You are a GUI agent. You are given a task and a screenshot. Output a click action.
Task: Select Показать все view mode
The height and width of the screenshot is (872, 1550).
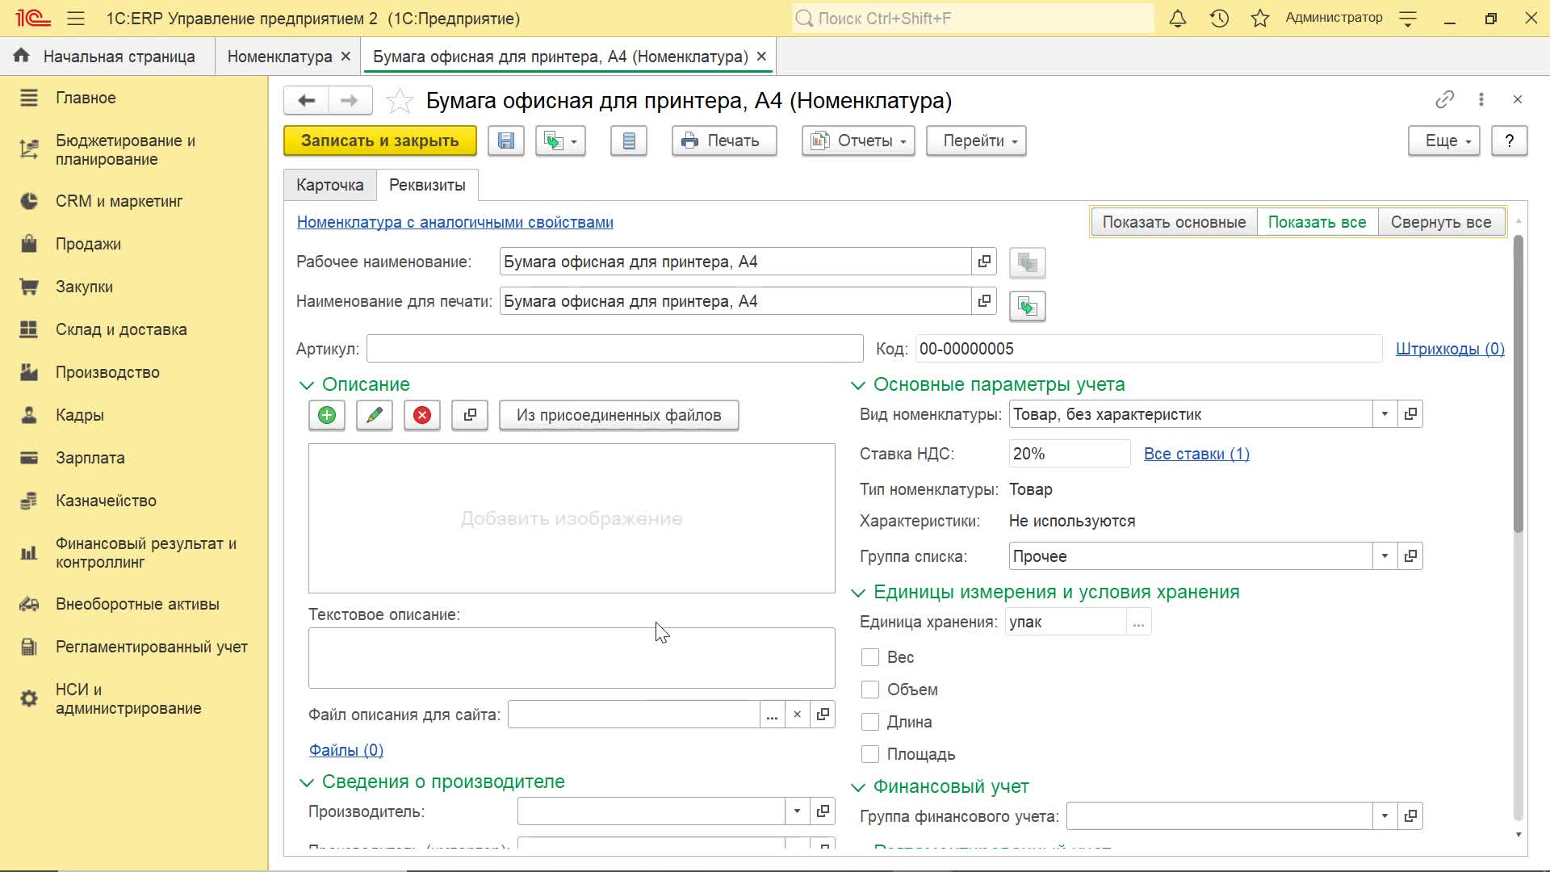(1317, 222)
